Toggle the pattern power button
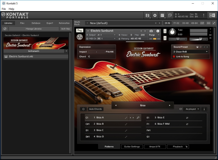This screenshot has width=218, height=160. tap(83, 109)
